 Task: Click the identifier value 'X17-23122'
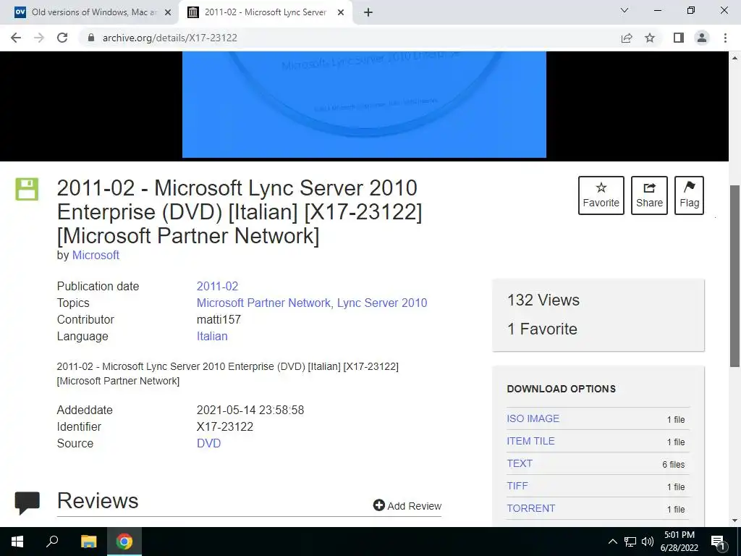tap(225, 426)
